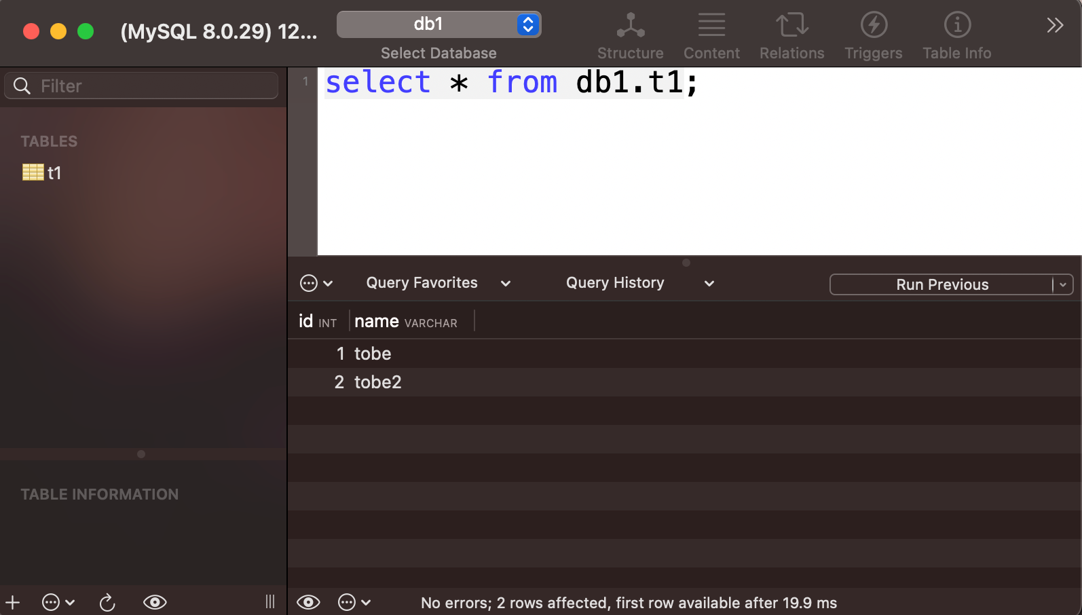
Task: Refresh the tables list
Action: click(x=107, y=602)
